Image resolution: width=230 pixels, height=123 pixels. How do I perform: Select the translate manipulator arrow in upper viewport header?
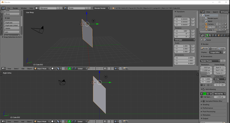coord(70,69)
